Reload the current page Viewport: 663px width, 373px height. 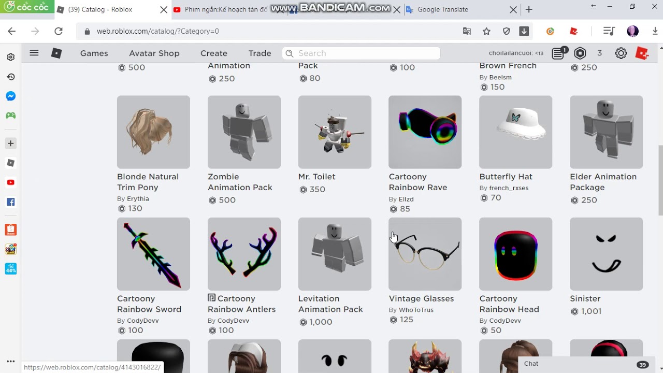point(59,31)
